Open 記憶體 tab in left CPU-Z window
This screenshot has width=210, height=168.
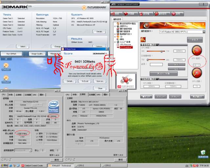click(28, 95)
